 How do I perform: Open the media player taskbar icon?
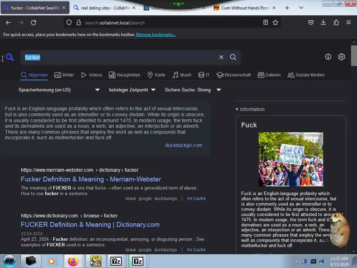tap(52, 261)
